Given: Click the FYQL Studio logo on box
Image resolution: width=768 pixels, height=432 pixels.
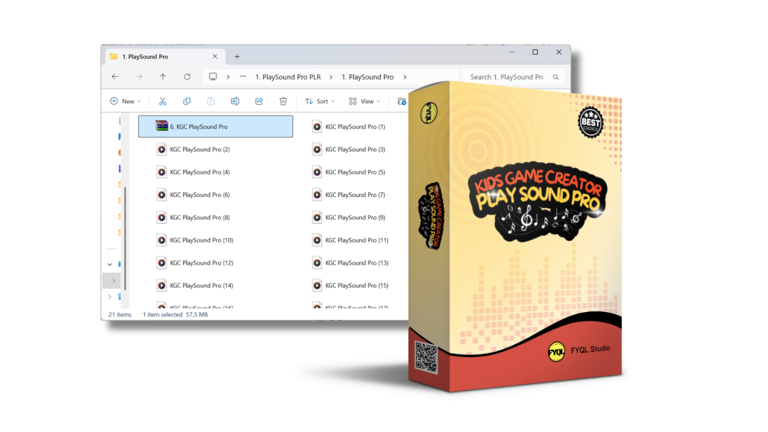Looking at the screenshot, I should coord(557,352).
